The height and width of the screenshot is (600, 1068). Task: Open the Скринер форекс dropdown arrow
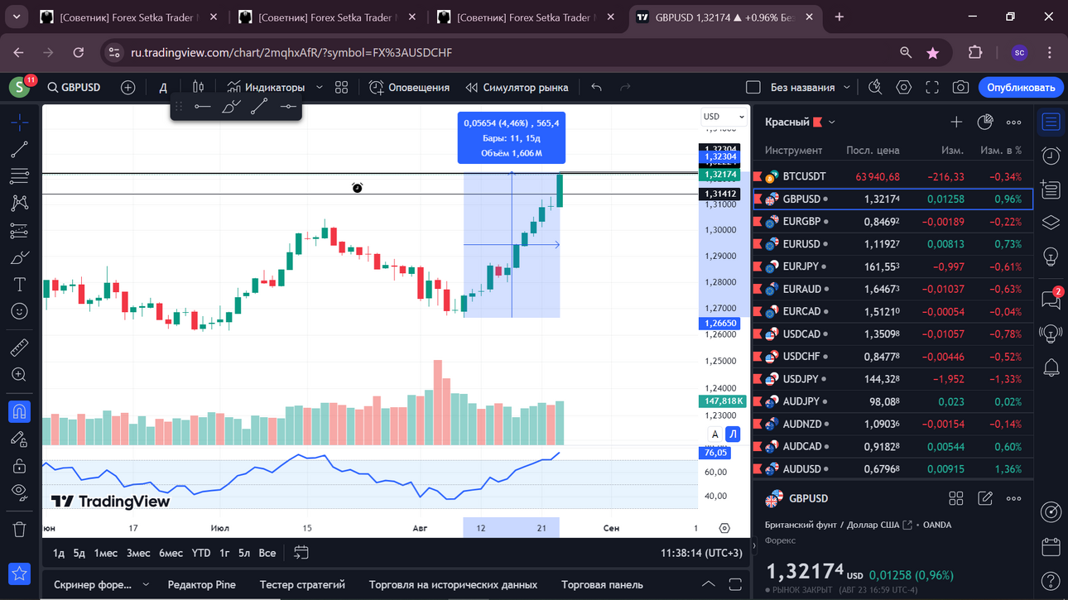(146, 584)
